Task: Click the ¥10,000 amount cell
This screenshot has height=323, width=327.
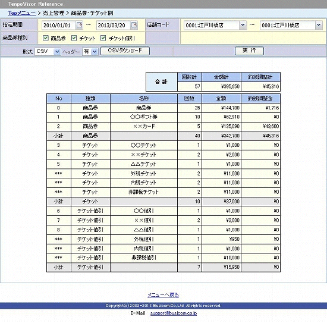Action: 221,258
